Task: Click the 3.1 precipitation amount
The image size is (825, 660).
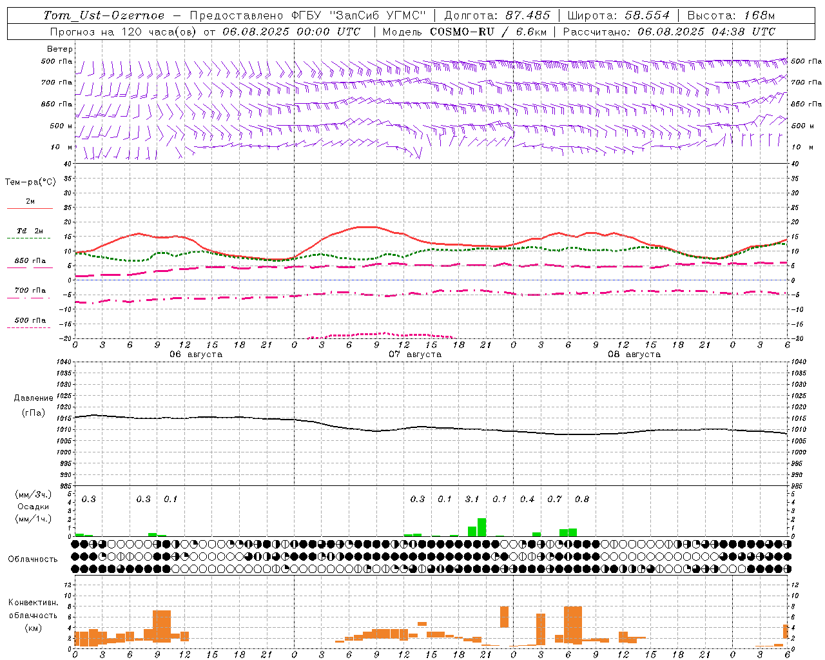Action: point(472,499)
